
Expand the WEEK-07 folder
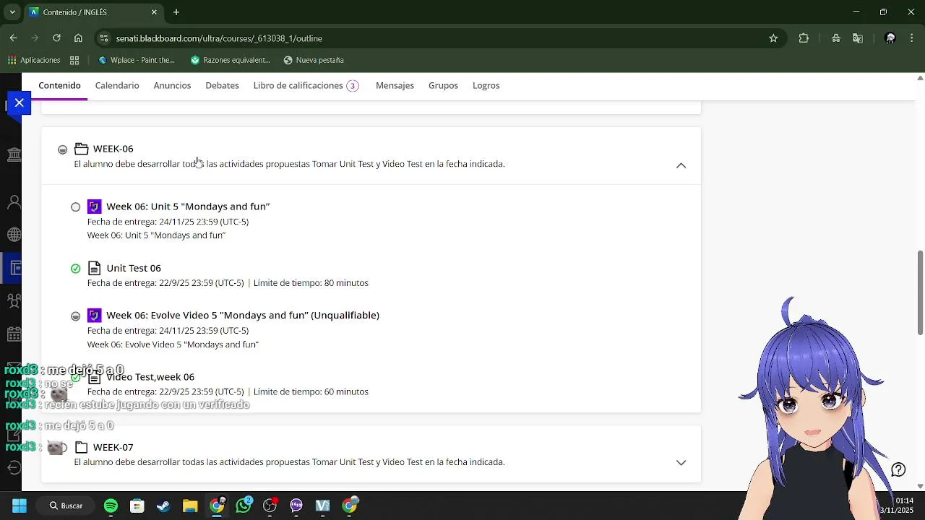coord(681,463)
